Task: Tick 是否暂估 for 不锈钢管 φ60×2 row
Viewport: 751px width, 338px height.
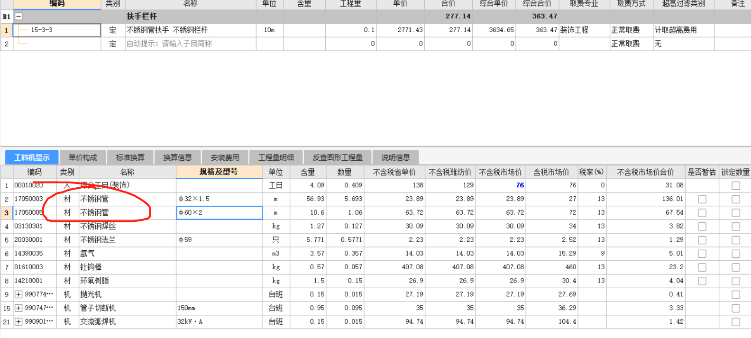Action: (x=702, y=213)
